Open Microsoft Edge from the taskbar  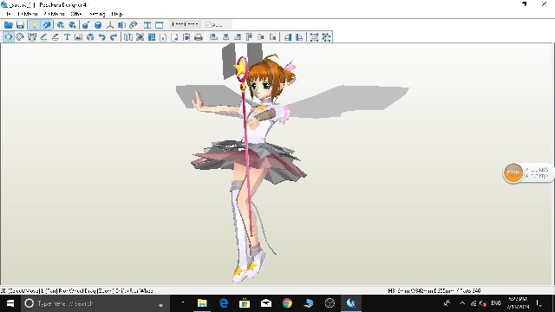coord(224,303)
